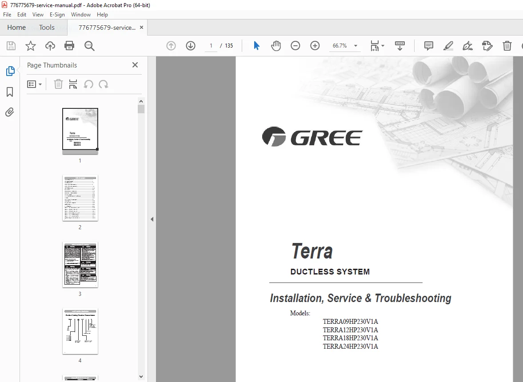523x382 pixels.
Task: Open the Bookmarks sidebar panel
Action: coord(10,92)
